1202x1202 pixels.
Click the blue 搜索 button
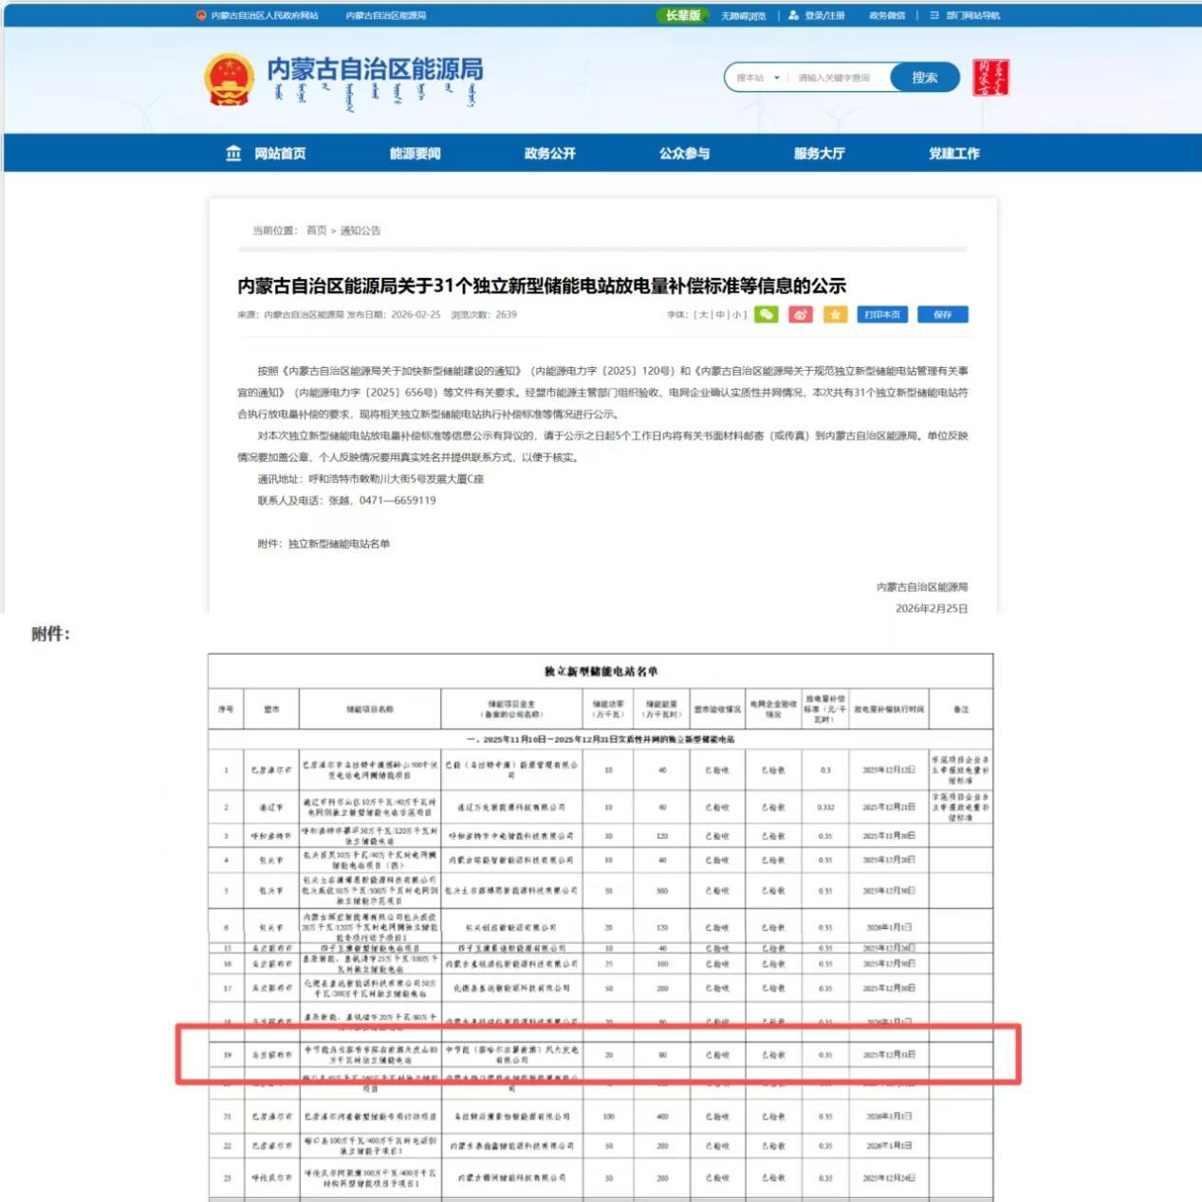click(x=924, y=78)
